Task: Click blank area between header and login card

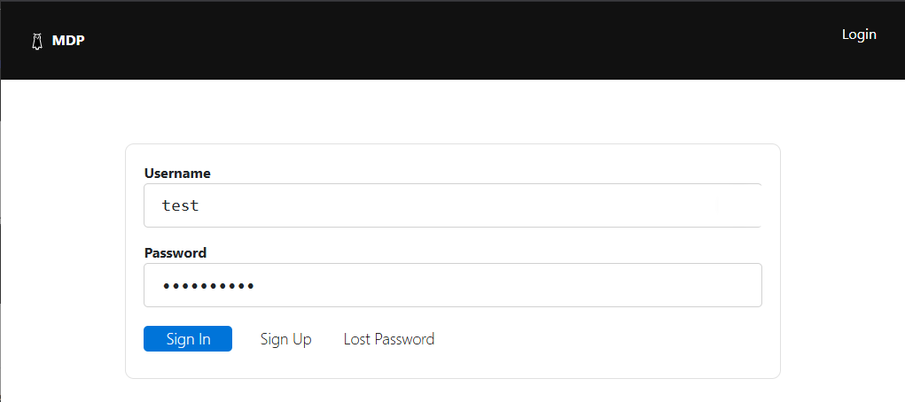Action: tap(452, 112)
